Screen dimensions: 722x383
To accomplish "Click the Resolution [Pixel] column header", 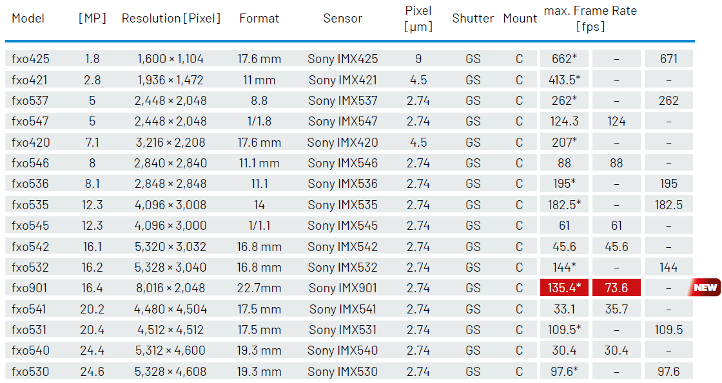I will (171, 19).
